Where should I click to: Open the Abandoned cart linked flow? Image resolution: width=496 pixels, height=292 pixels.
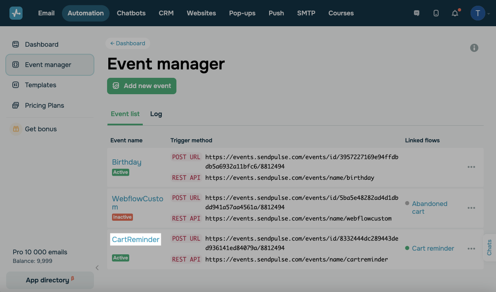pyautogui.click(x=429, y=208)
